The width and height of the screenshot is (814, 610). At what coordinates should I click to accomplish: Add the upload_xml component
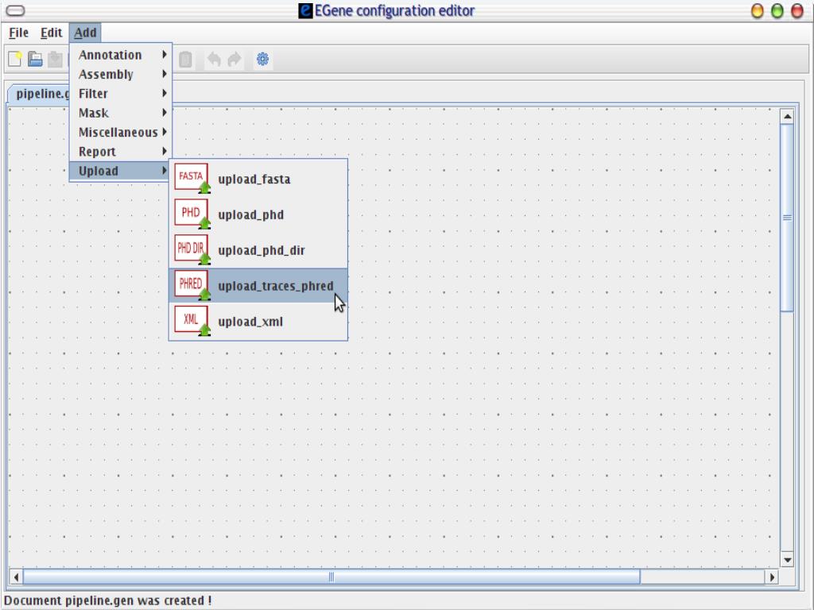pyautogui.click(x=258, y=321)
